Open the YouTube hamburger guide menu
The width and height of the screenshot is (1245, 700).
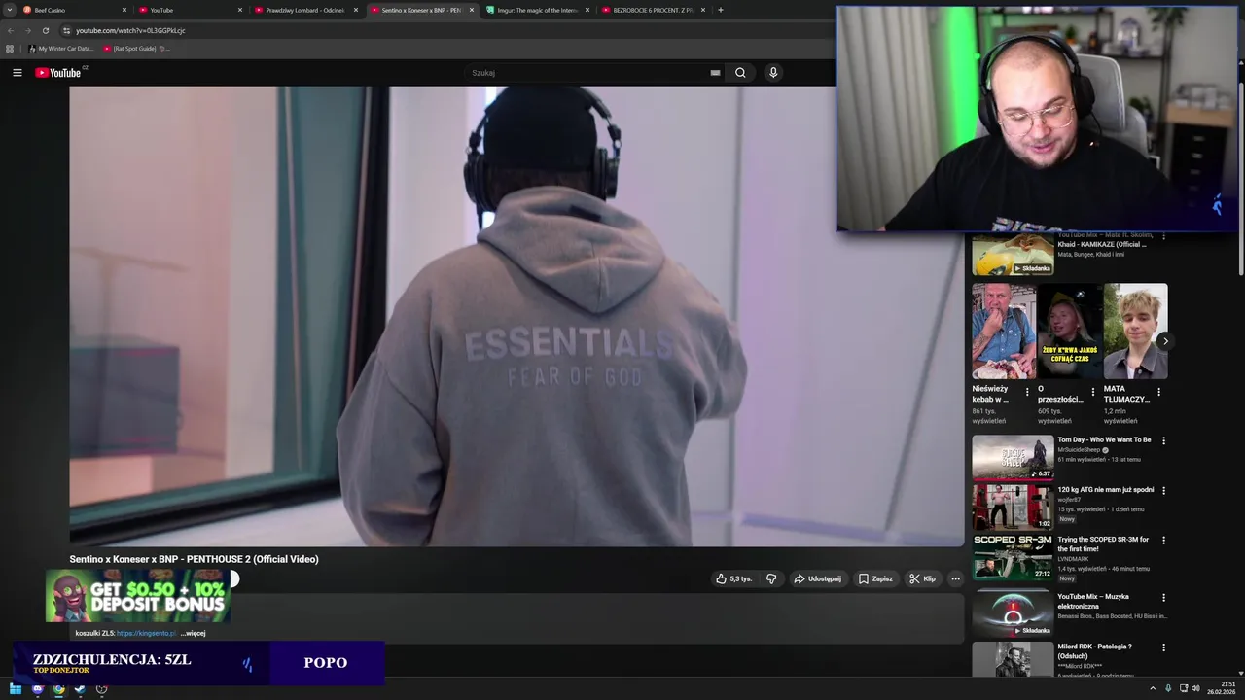[x=17, y=73]
